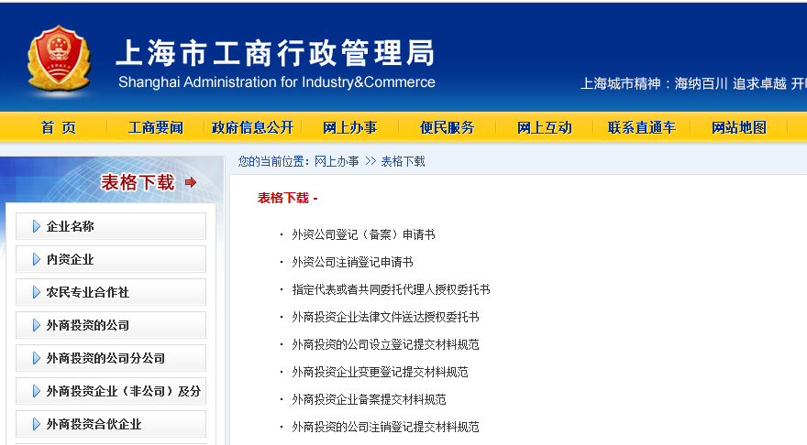Open the 外资公司登记（备案）申请书 download link

click(363, 234)
